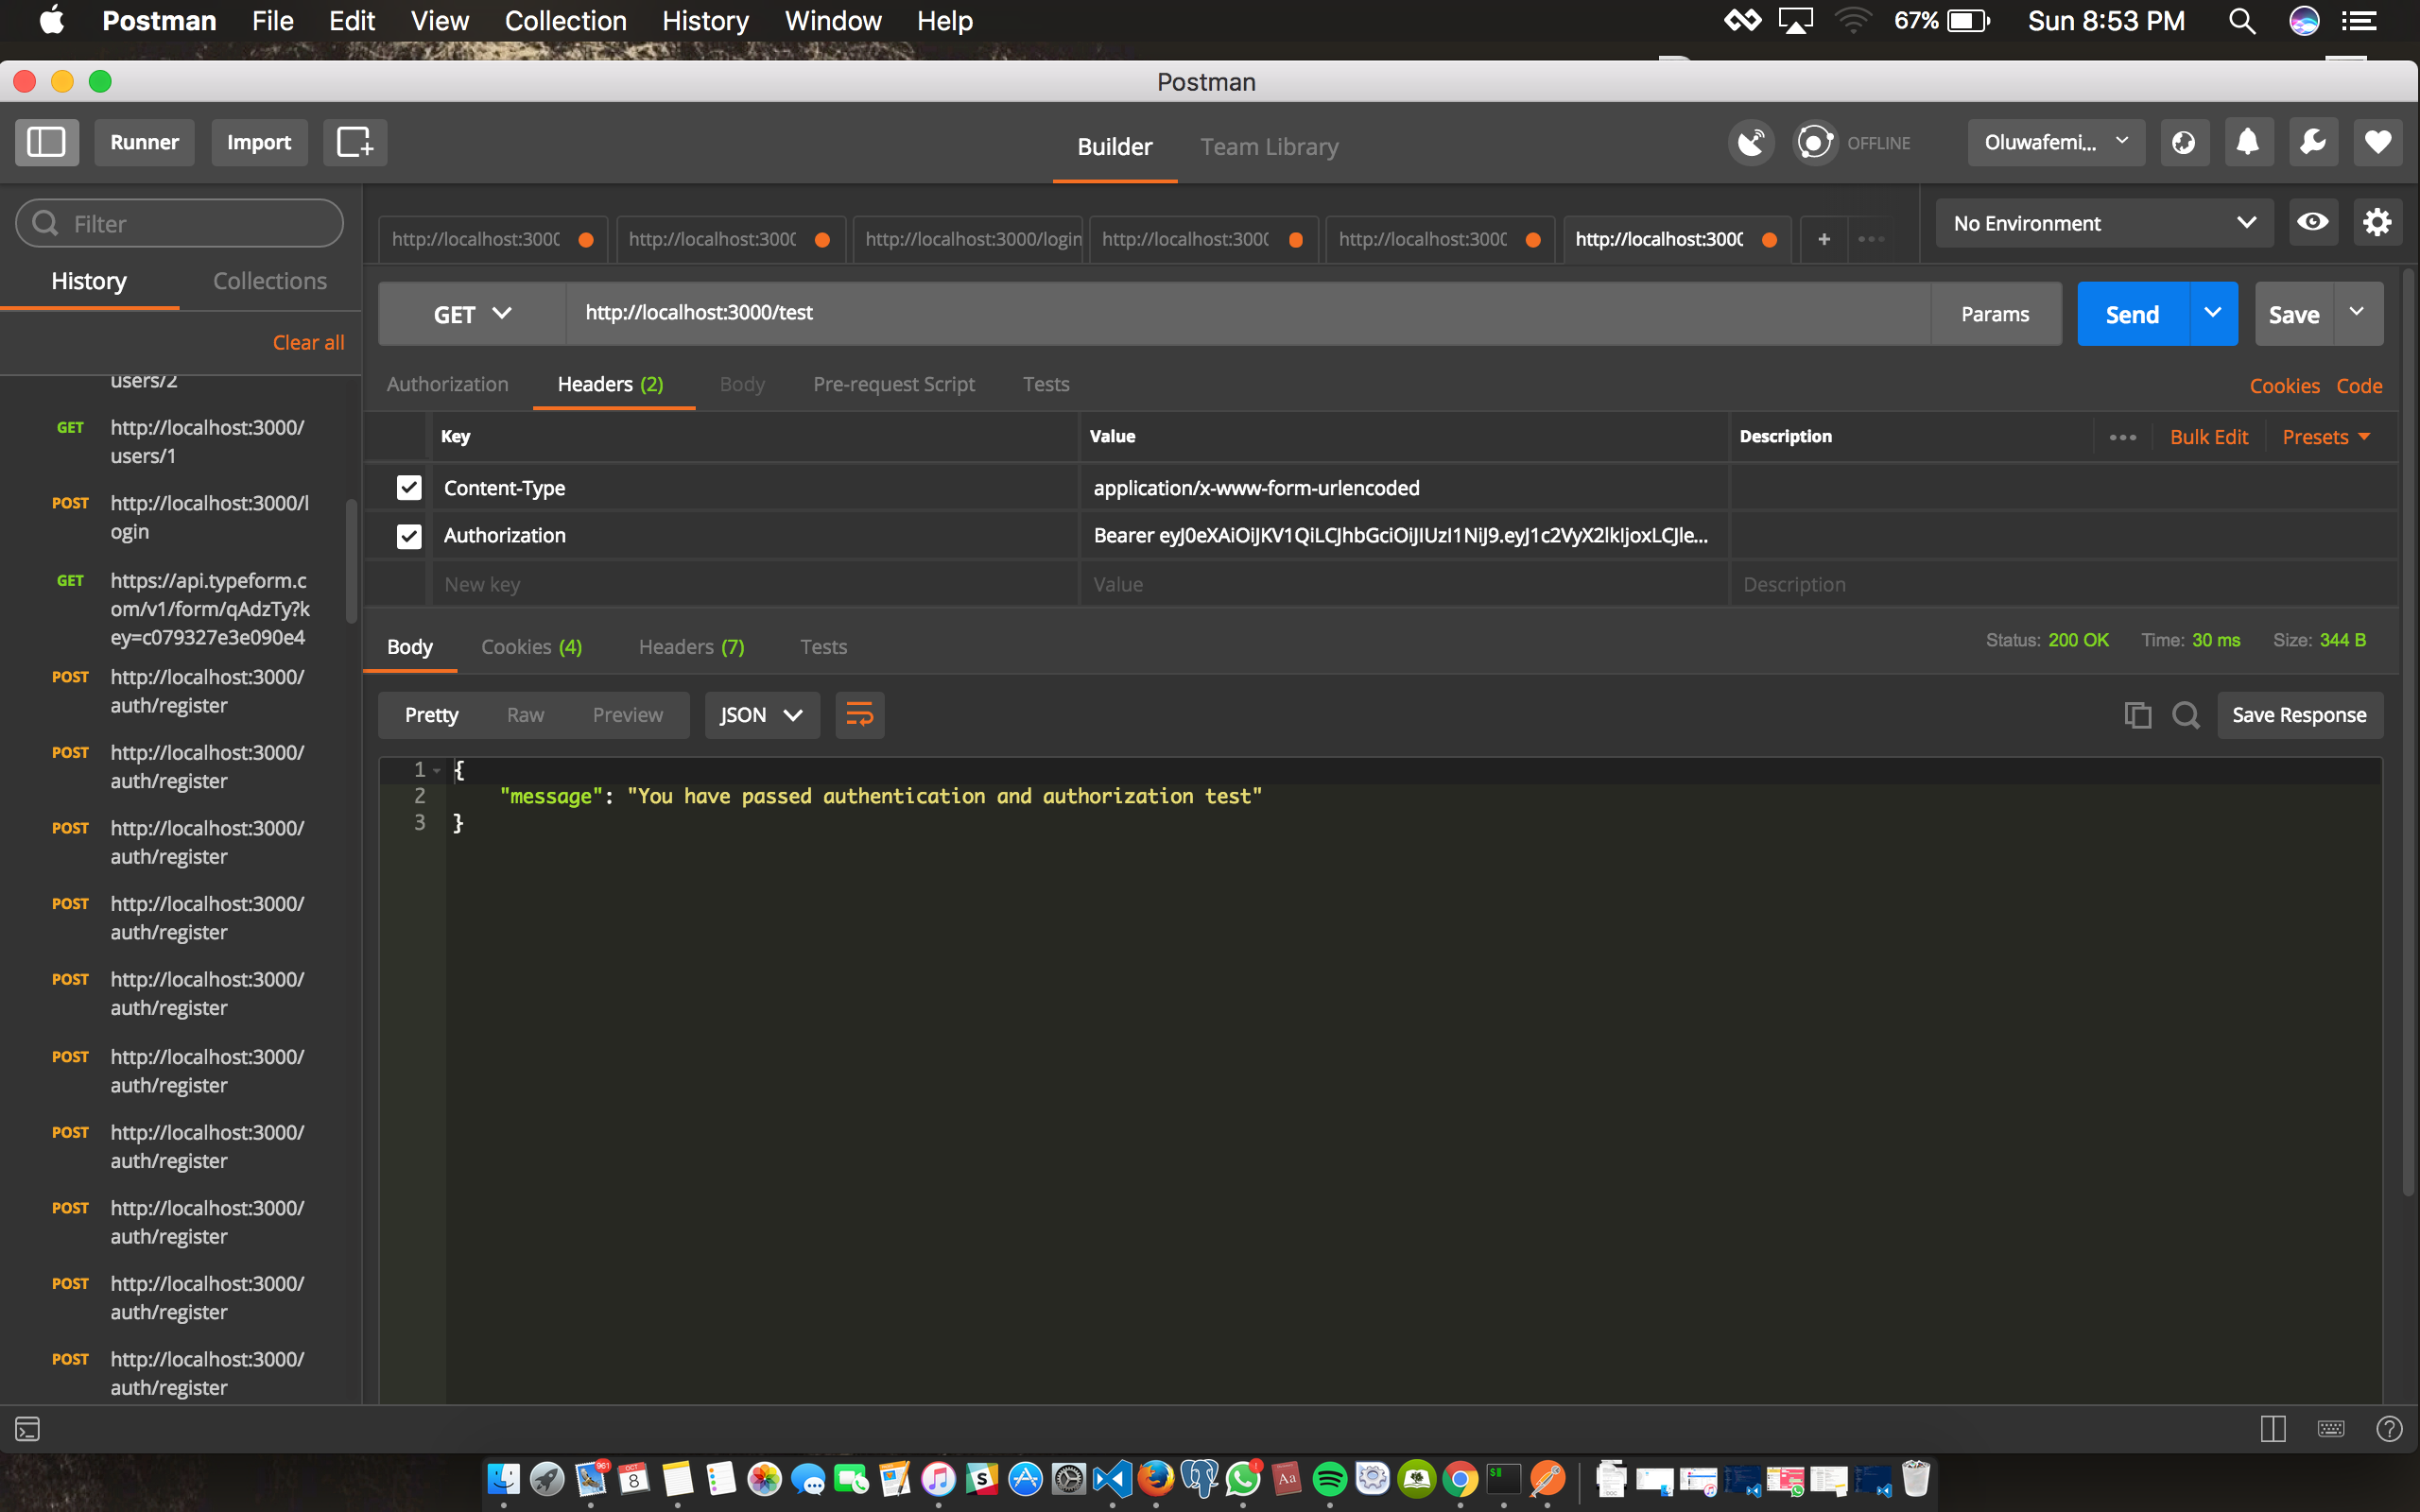Image resolution: width=2420 pixels, height=1512 pixels.
Task: Switch to the Collections tab
Action: (x=270, y=281)
